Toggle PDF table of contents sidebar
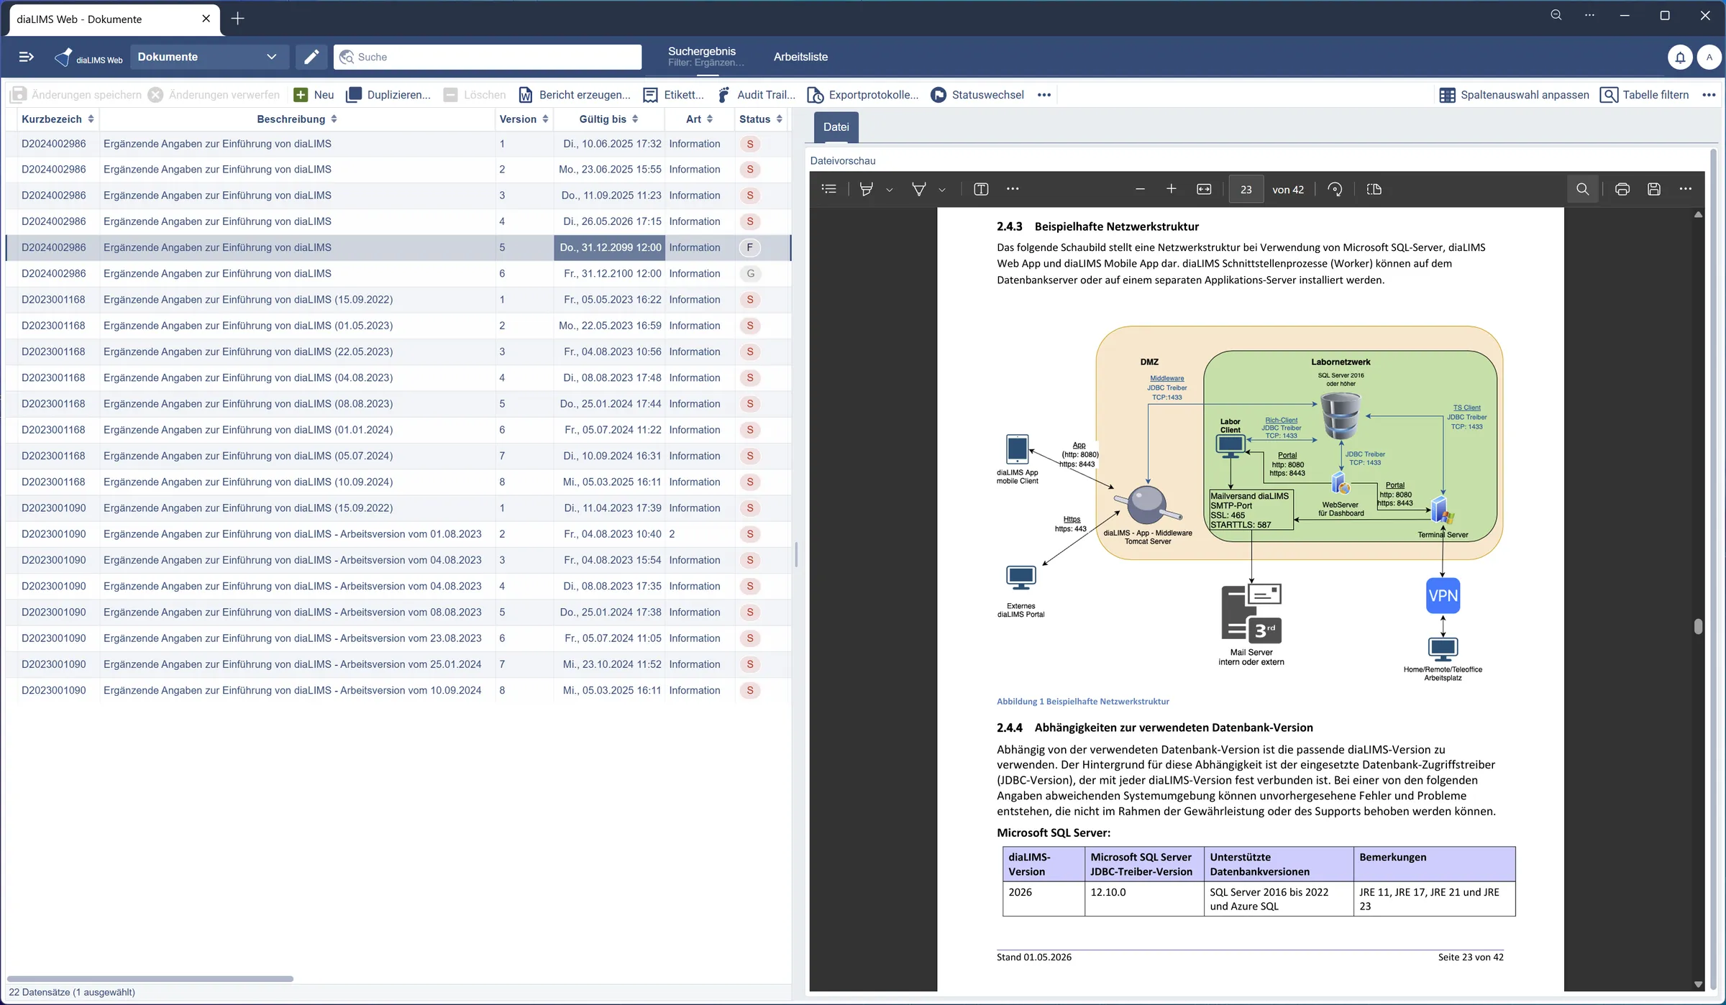The image size is (1726, 1005). click(x=829, y=189)
